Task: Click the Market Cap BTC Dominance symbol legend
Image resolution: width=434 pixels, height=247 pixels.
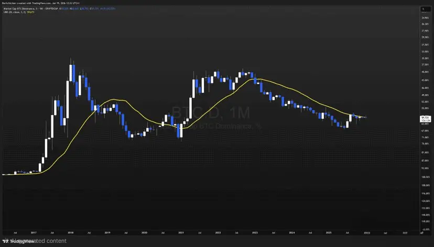Action: pyautogui.click(x=31, y=9)
